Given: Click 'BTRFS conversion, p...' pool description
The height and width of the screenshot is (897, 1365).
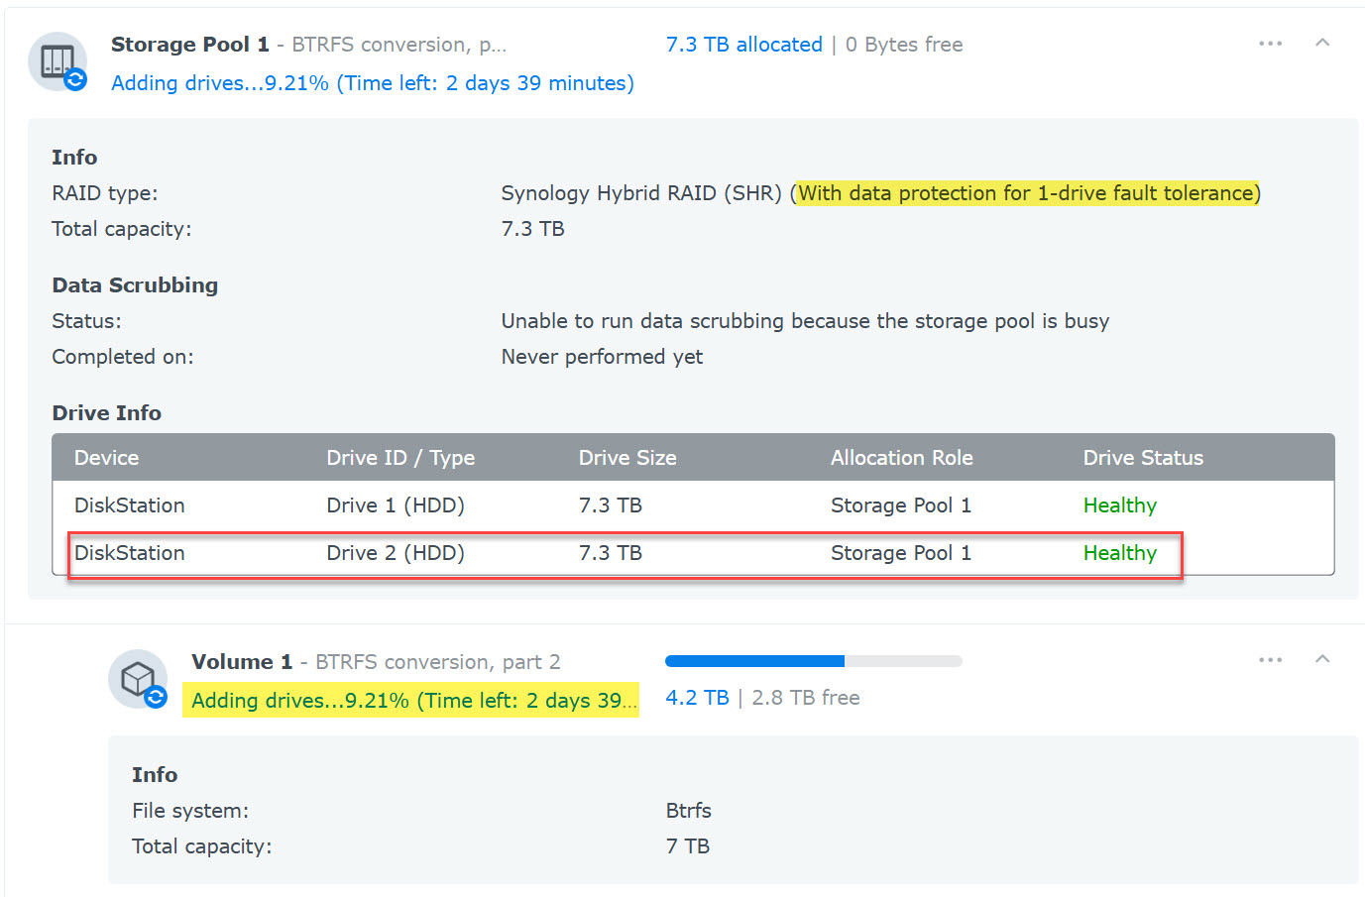Looking at the screenshot, I should tap(399, 45).
